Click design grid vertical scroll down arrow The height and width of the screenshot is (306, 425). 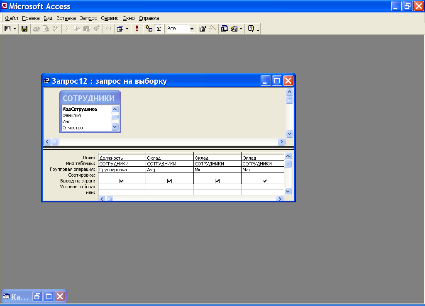coord(288,192)
